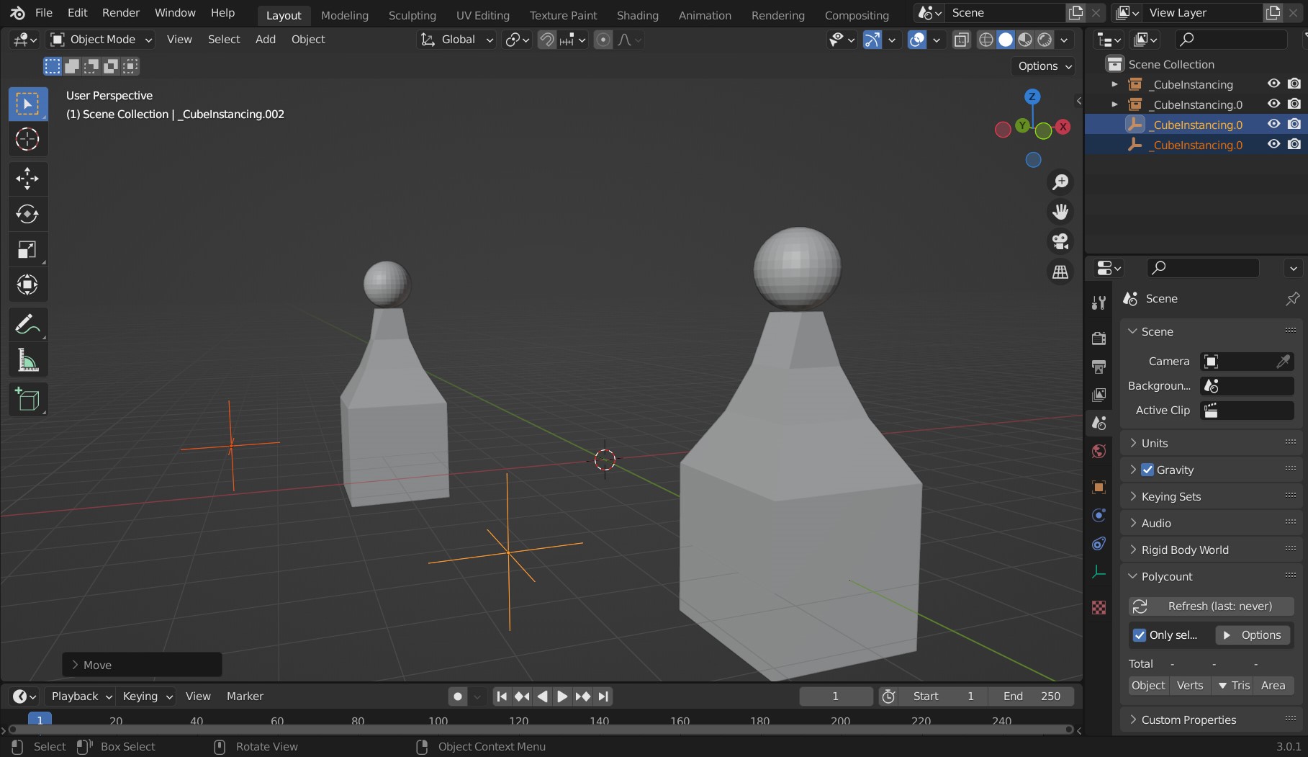Open the Render menu

coord(120,12)
